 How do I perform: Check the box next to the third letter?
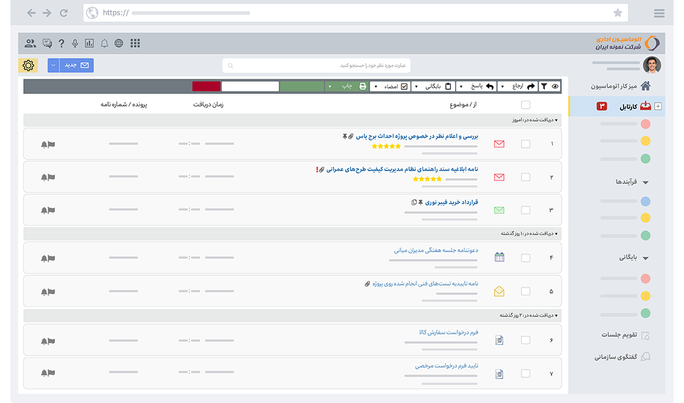click(526, 209)
